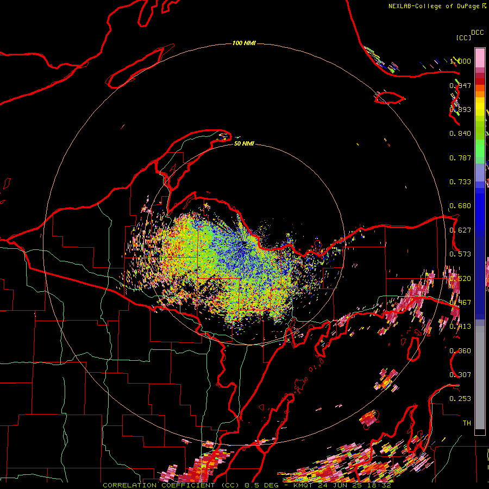489x489 pixels.
Task: Click the 0.573 scale value
Action: click(x=460, y=254)
